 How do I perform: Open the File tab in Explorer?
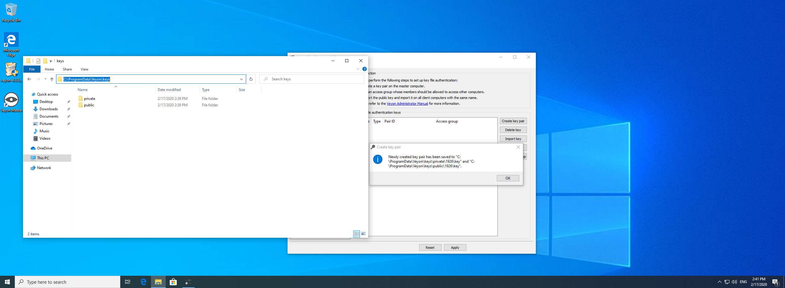32,69
